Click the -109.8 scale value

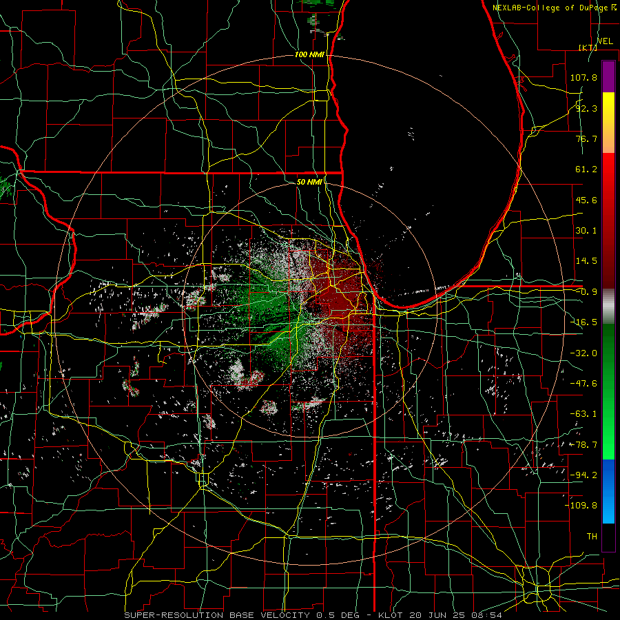pos(581,506)
